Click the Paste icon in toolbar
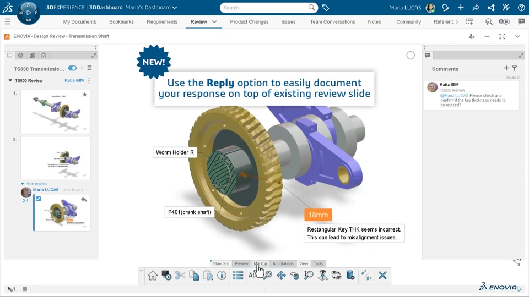This screenshot has width=529, height=297. click(208, 276)
